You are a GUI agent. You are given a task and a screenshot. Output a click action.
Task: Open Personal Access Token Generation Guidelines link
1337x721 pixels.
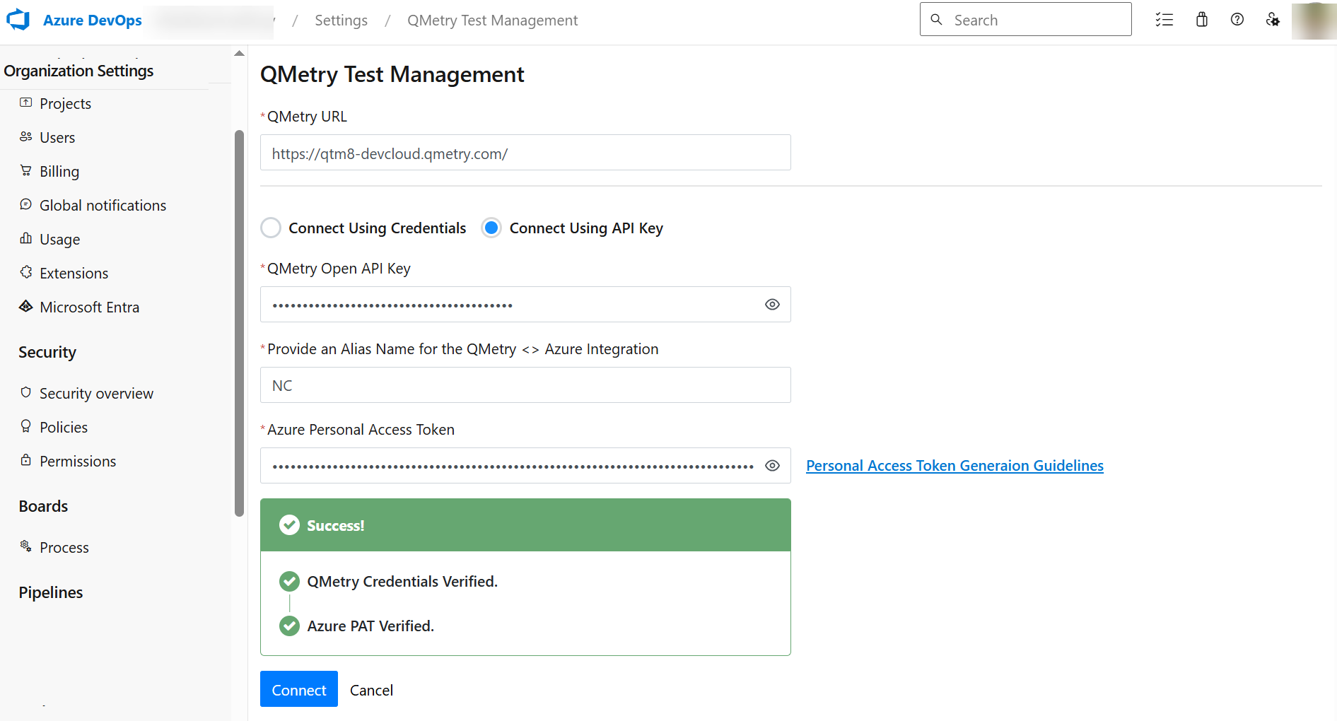(954, 465)
